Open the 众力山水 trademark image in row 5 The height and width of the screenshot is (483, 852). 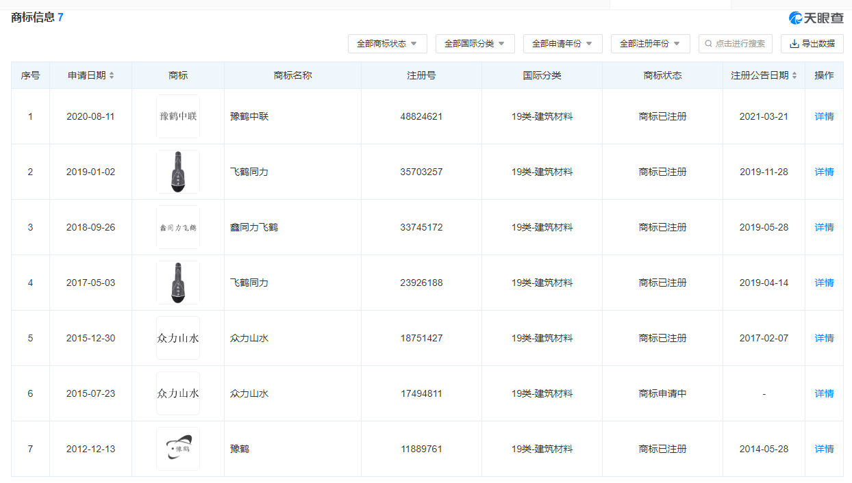click(178, 338)
